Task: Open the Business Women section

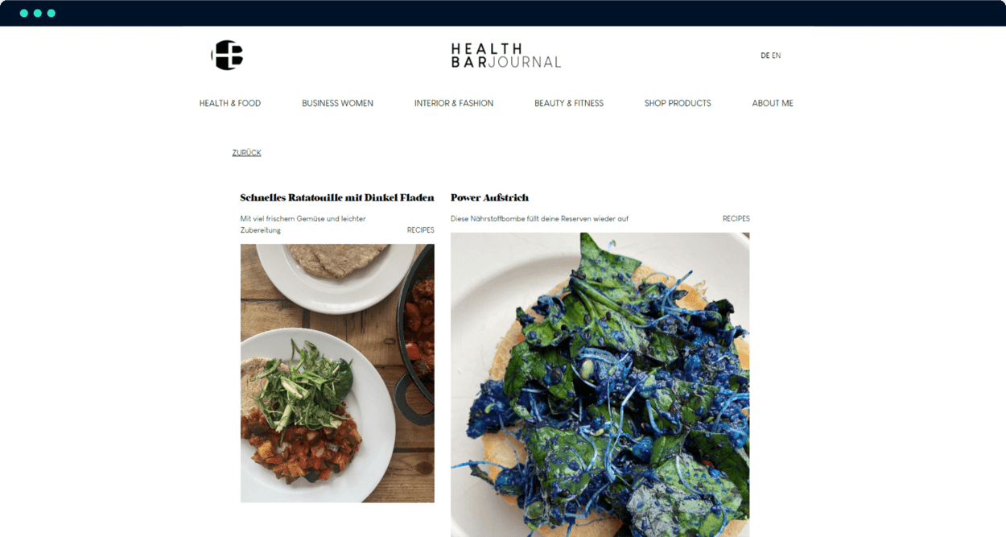Action: pos(337,103)
